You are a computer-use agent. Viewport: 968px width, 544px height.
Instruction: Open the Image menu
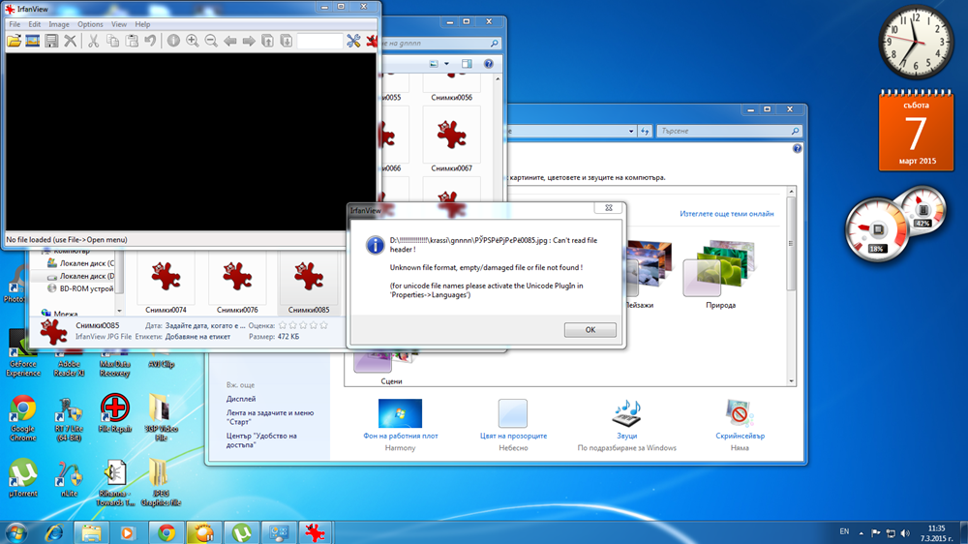coord(59,24)
